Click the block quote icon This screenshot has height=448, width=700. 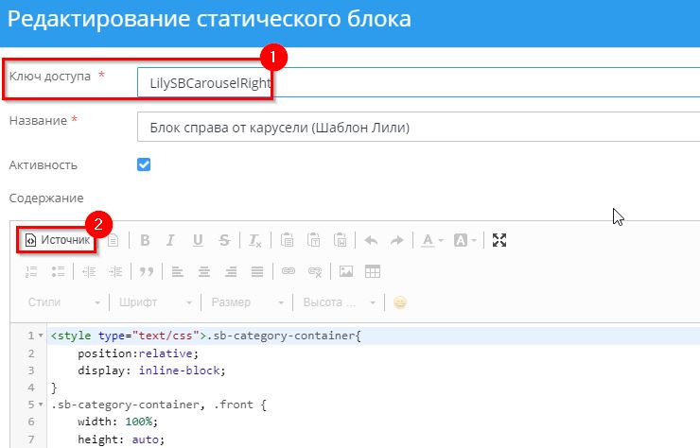coord(147,271)
